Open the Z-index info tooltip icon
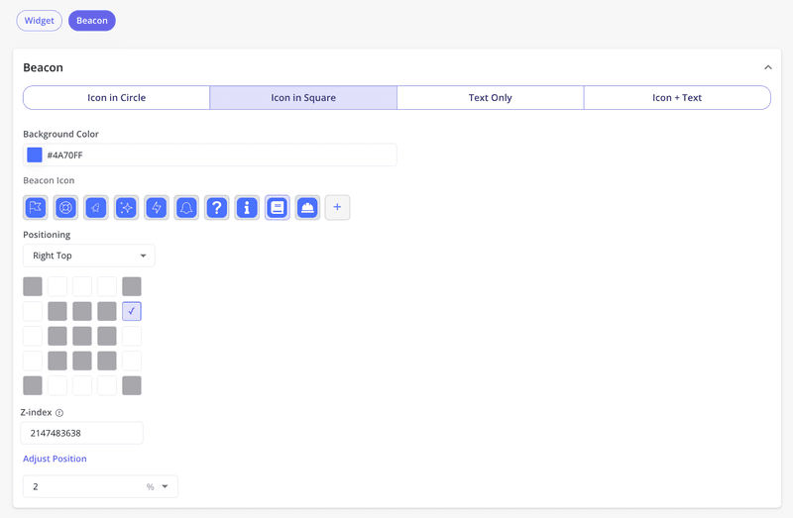Image resolution: width=793 pixels, height=518 pixels. 59,413
